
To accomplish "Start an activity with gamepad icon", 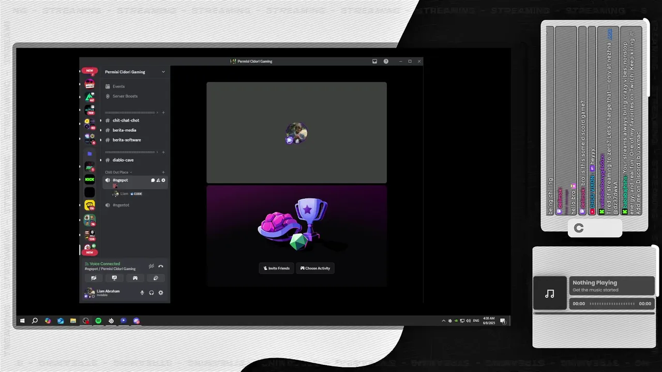I will click(x=135, y=278).
